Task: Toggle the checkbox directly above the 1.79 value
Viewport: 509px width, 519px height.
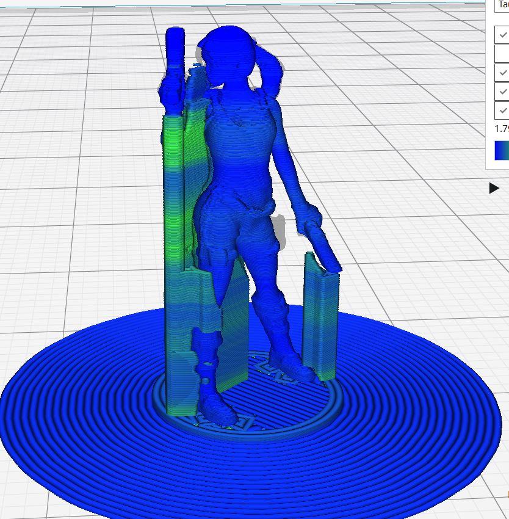Action: click(x=502, y=111)
